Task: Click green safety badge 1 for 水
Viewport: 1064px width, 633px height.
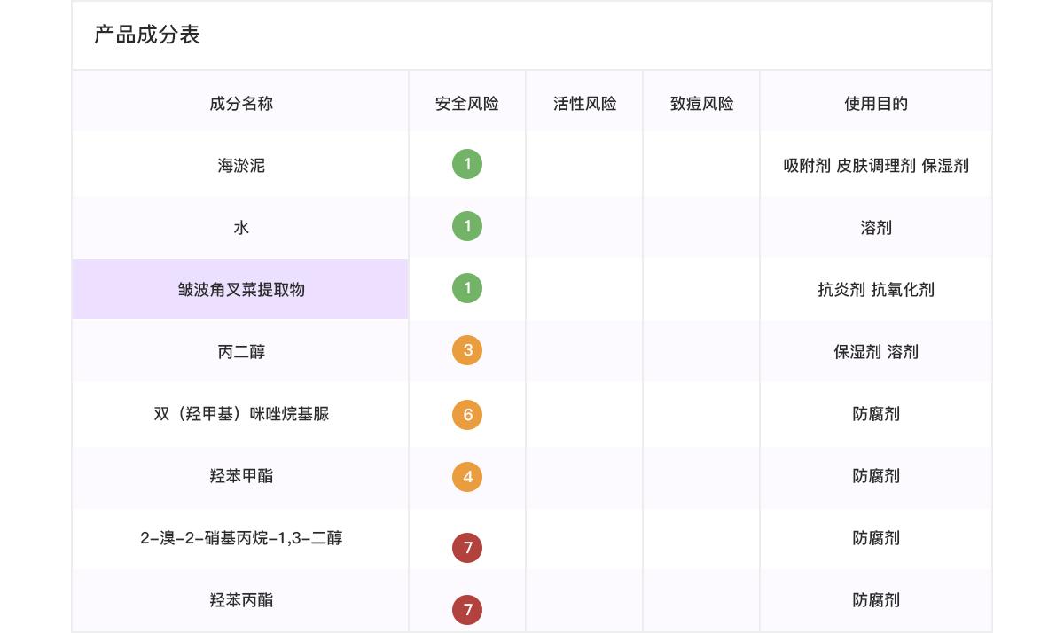Action: tap(467, 226)
